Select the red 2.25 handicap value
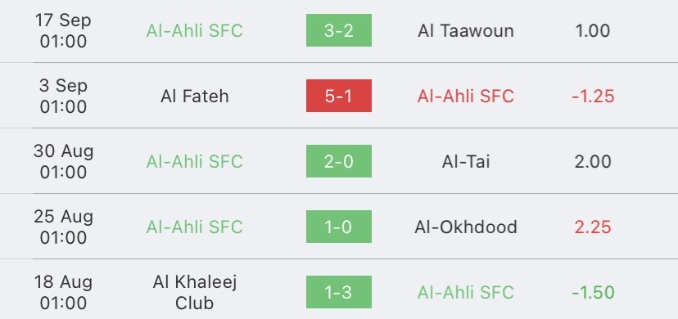Viewport: 678px width, 319px height. coord(593,227)
